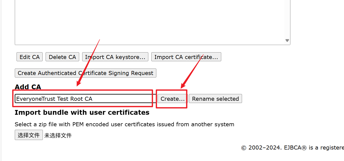This screenshot has height=161, width=344.
Task: Click the Edit CA button
Action: tap(30, 57)
